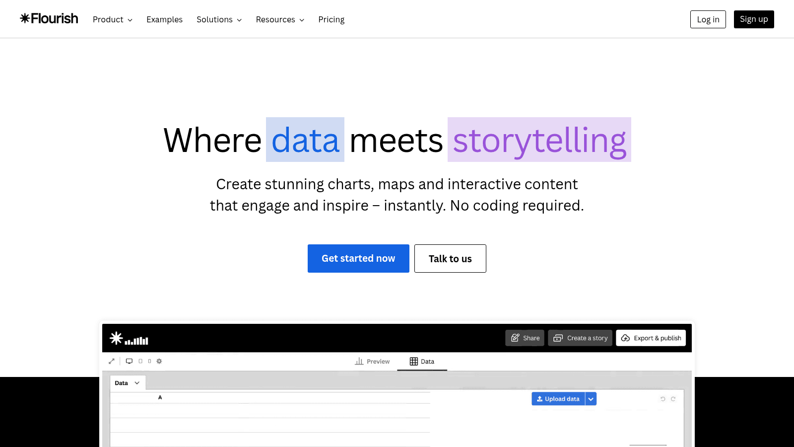Screen dimensions: 794x447
Task: Select the tablet preview size icon
Action: coord(140,361)
